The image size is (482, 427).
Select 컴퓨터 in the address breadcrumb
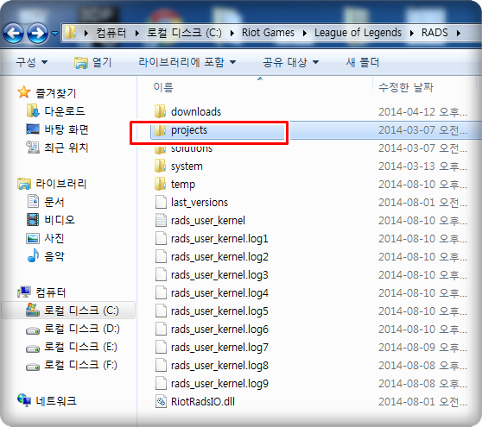click(x=111, y=33)
